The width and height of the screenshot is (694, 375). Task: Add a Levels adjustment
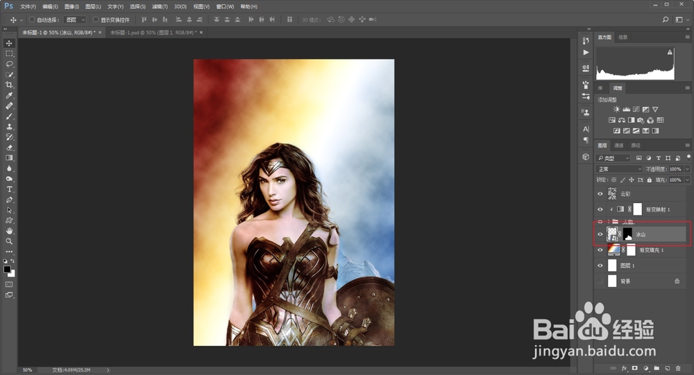click(626, 110)
